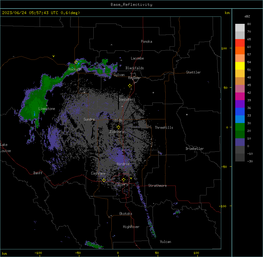Click the Lake Louise label
The width and height of the screenshot is (263, 257).
point(5,148)
